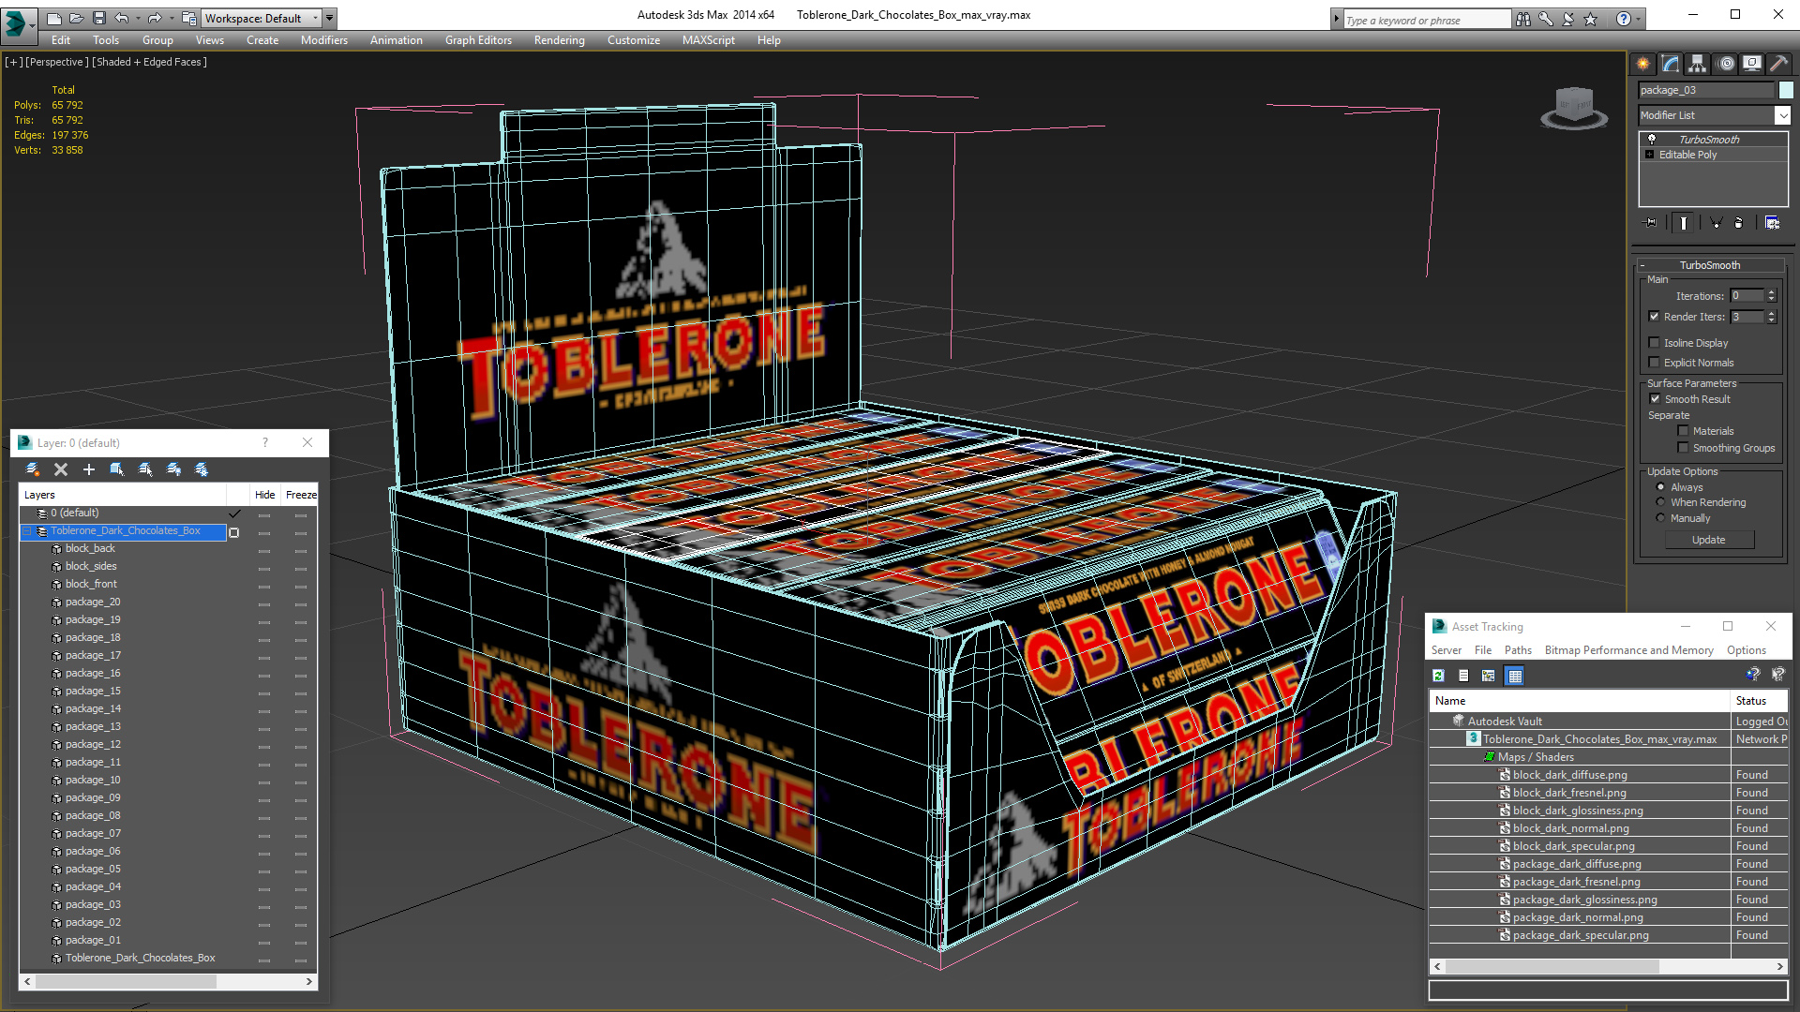Click the Redo arrow icon
Viewport: 1800px width, 1012px height.
[x=155, y=18]
